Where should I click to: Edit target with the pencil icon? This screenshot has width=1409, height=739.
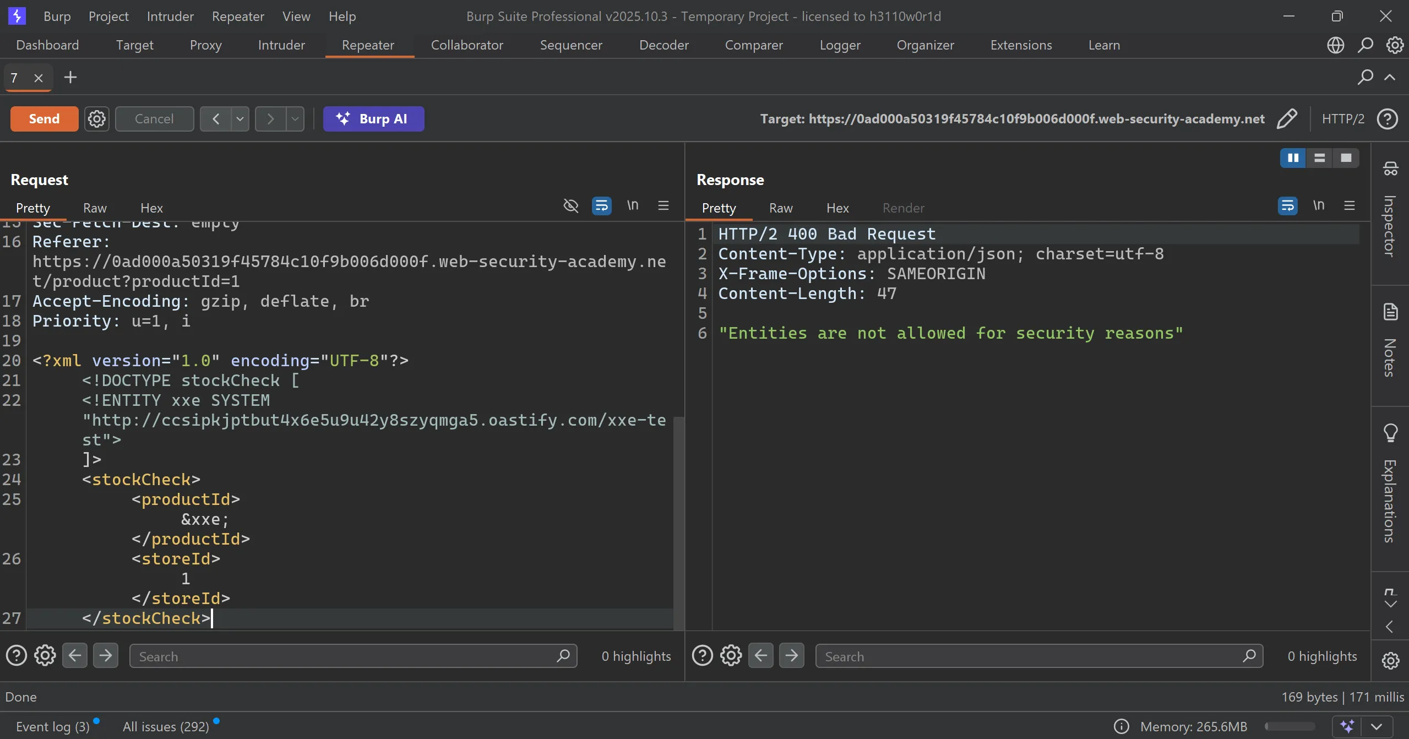click(1286, 119)
